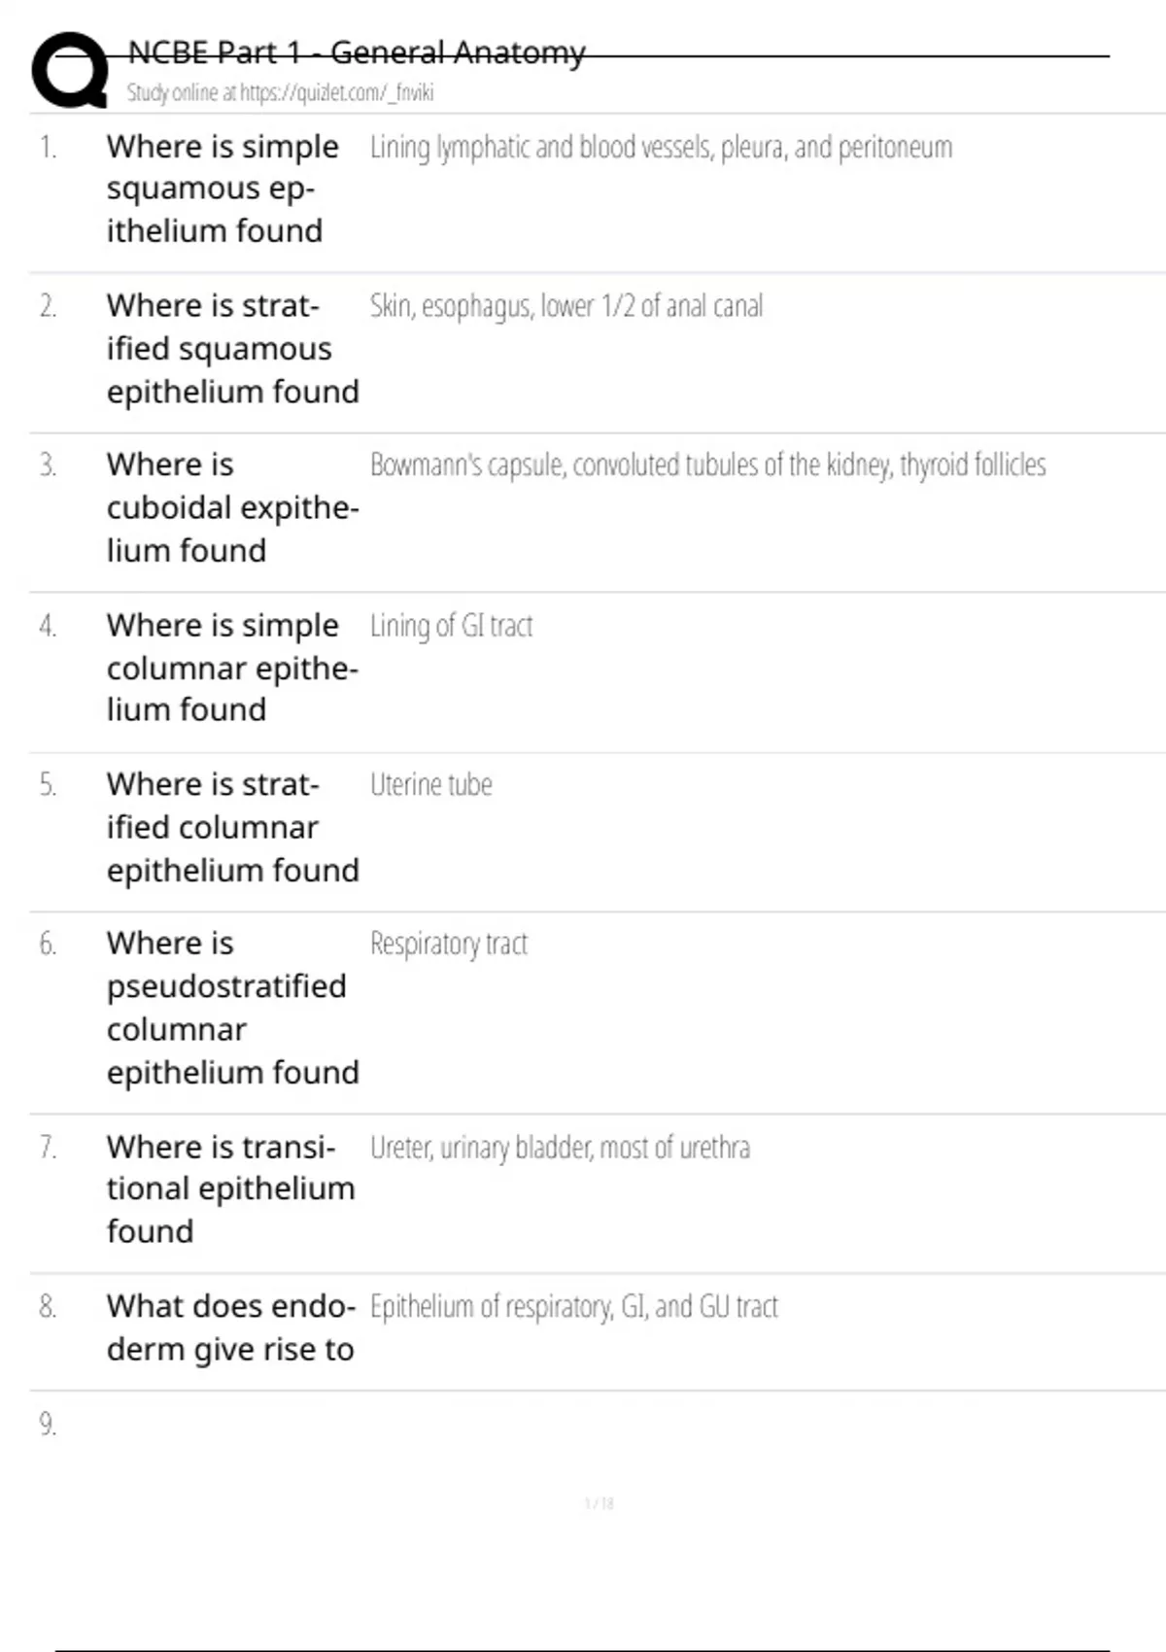The height and width of the screenshot is (1652, 1166).
Task: Select the endoderm give rise to question
Action: 231,1327
